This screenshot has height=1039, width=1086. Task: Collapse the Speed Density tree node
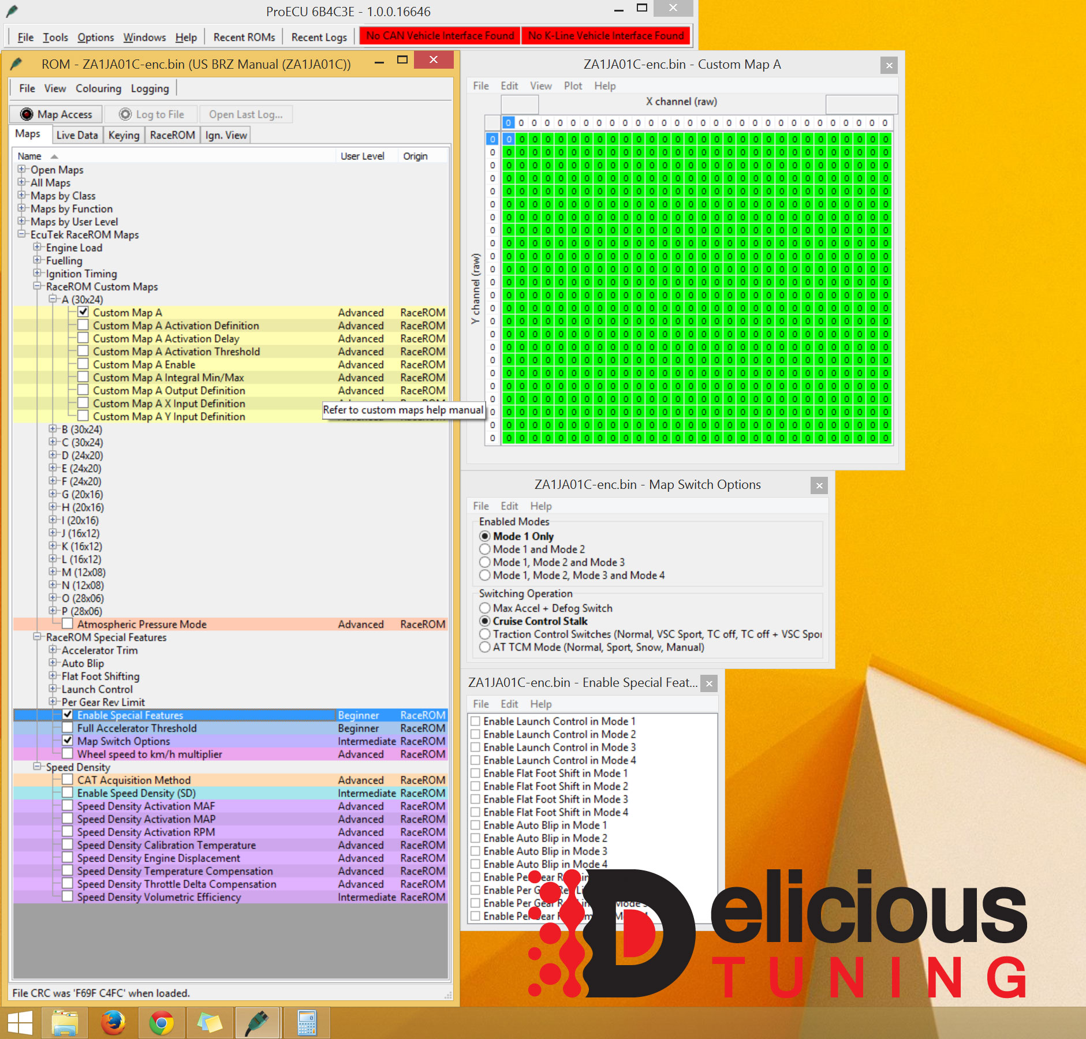click(x=38, y=767)
